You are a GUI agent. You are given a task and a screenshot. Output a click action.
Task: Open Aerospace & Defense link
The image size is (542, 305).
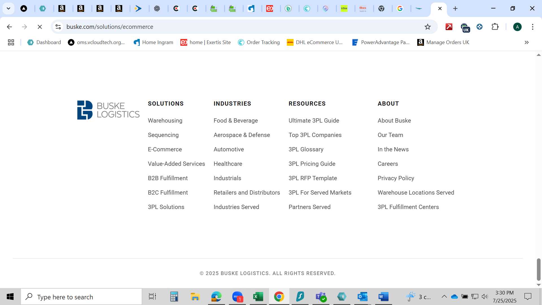(x=242, y=135)
